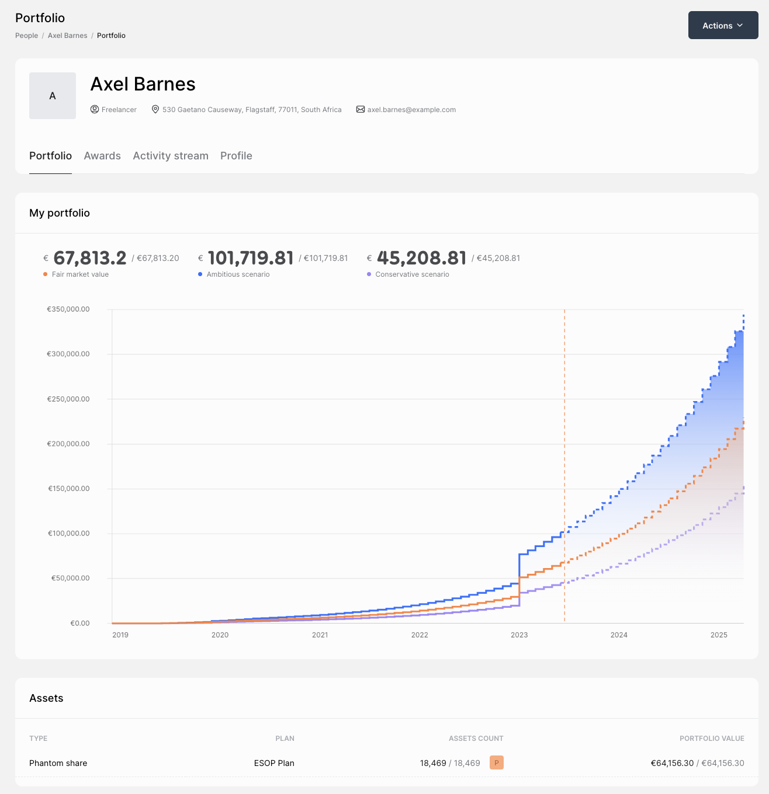
Task: Click the Freelancer person badge icon
Action: [x=95, y=109]
